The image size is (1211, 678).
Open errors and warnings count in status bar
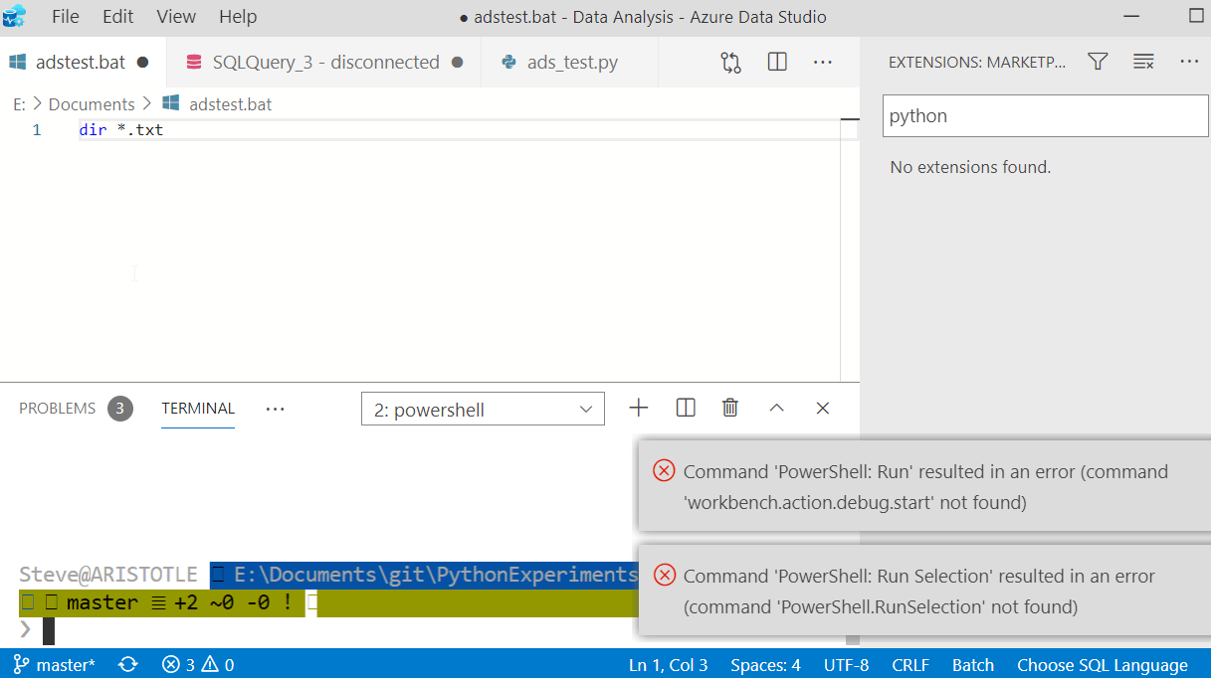point(198,665)
